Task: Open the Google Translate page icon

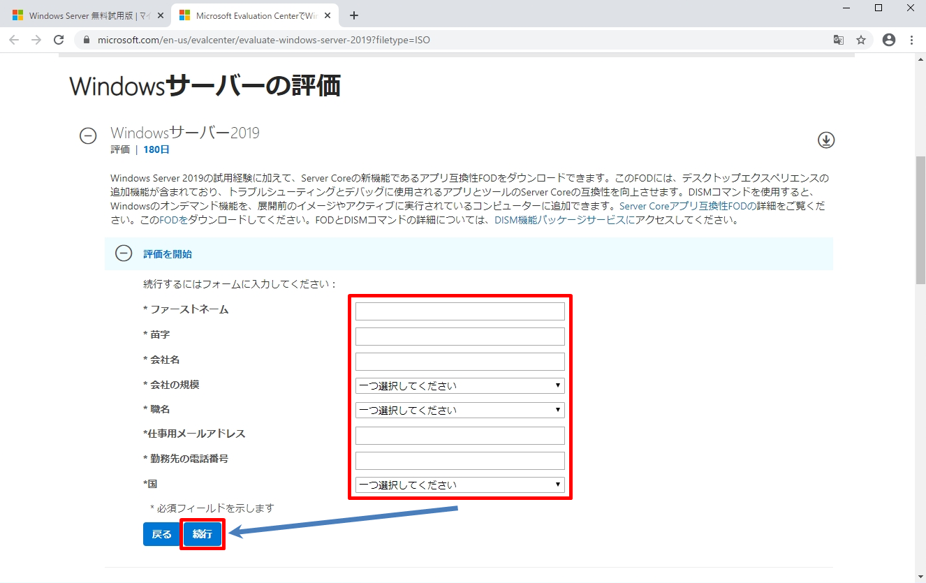Action: (839, 40)
